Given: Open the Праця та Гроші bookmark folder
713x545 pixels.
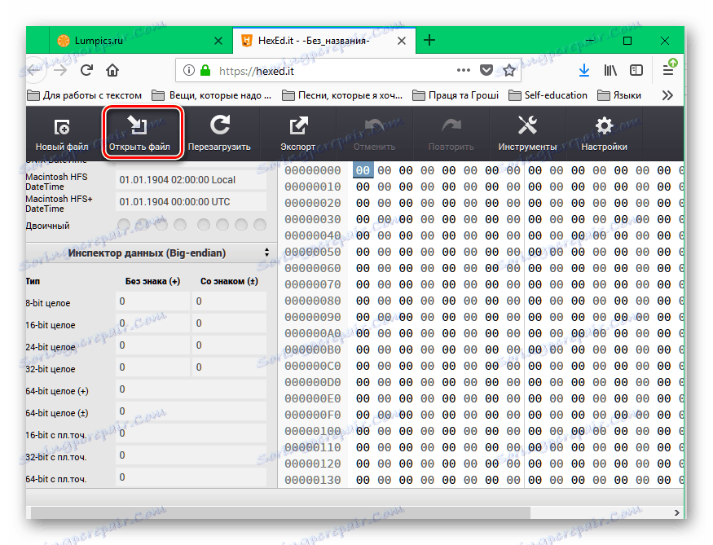Looking at the screenshot, I should [x=456, y=95].
